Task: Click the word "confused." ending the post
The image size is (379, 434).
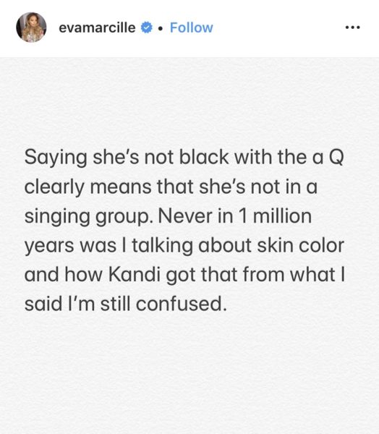Action: coord(181,304)
